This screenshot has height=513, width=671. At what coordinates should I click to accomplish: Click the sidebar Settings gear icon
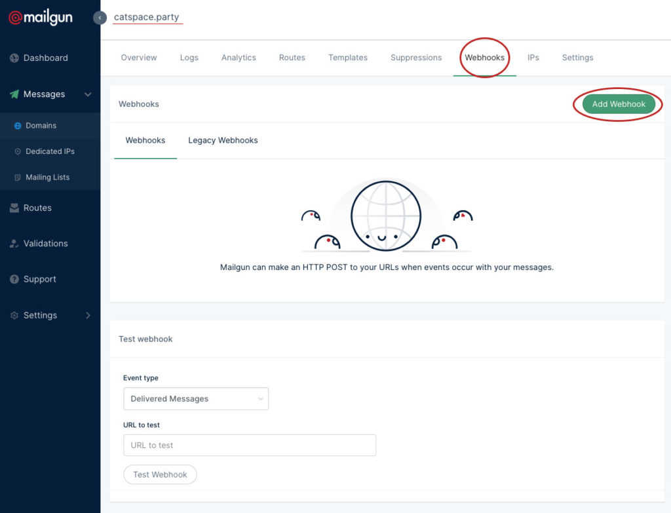point(14,315)
